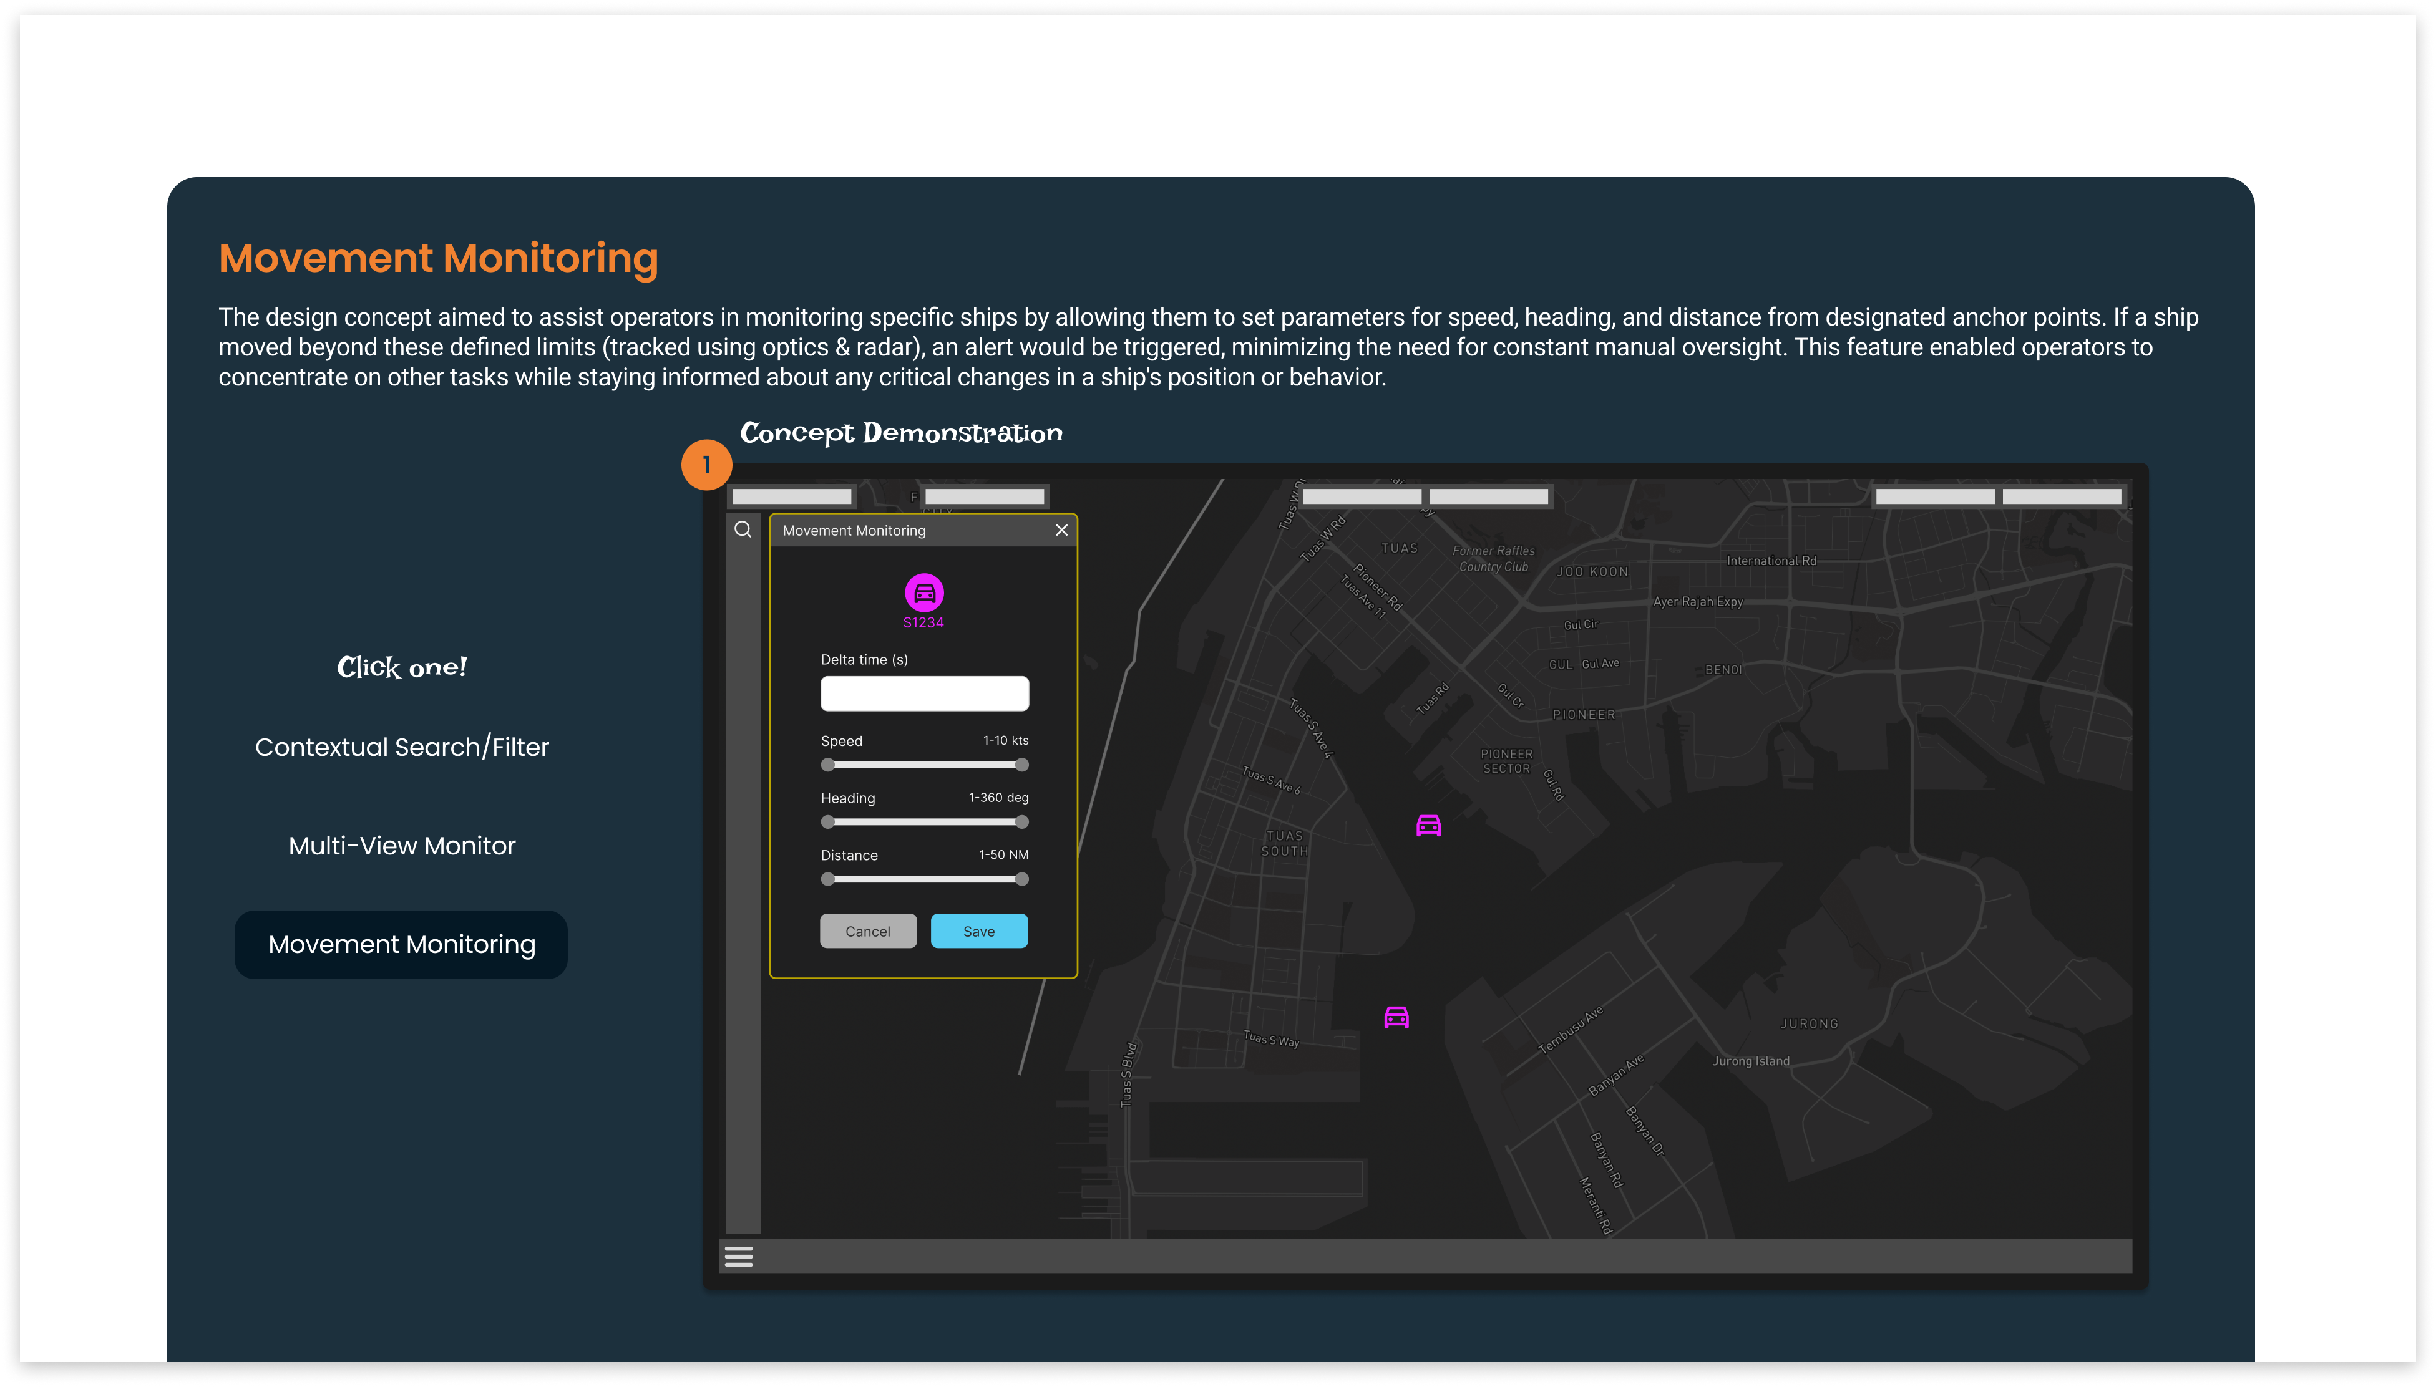This screenshot has width=2436, height=1387.
Task: Select the Movement Monitoring concept tab
Action: tap(401, 944)
